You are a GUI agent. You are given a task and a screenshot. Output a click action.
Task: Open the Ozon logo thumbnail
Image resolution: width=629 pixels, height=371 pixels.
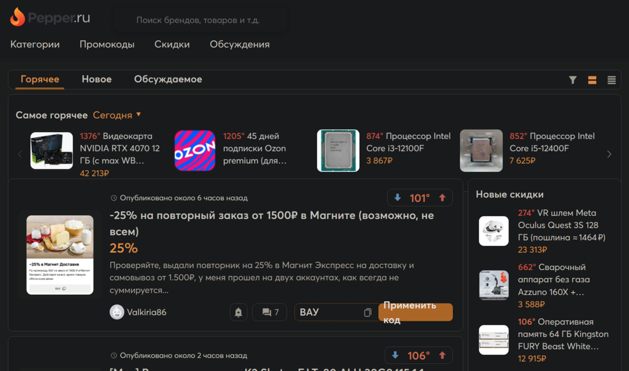195,151
